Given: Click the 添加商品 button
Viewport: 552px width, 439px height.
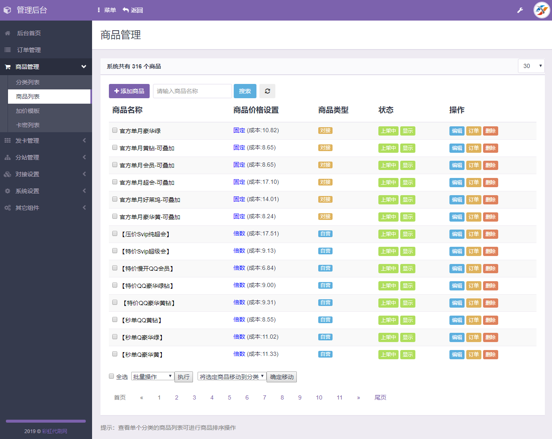Looking at the screenshot, I should [129, 91].
